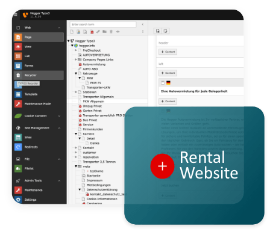Image resolution: width=270 pixels, height=232 pixels.
Task: Tick the checkbox beside the German flag
Action: coord(163,83)
